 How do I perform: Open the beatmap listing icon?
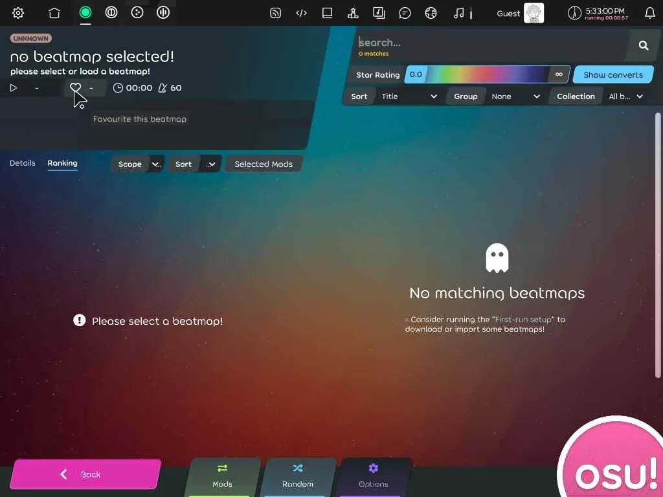click(379, 13)
